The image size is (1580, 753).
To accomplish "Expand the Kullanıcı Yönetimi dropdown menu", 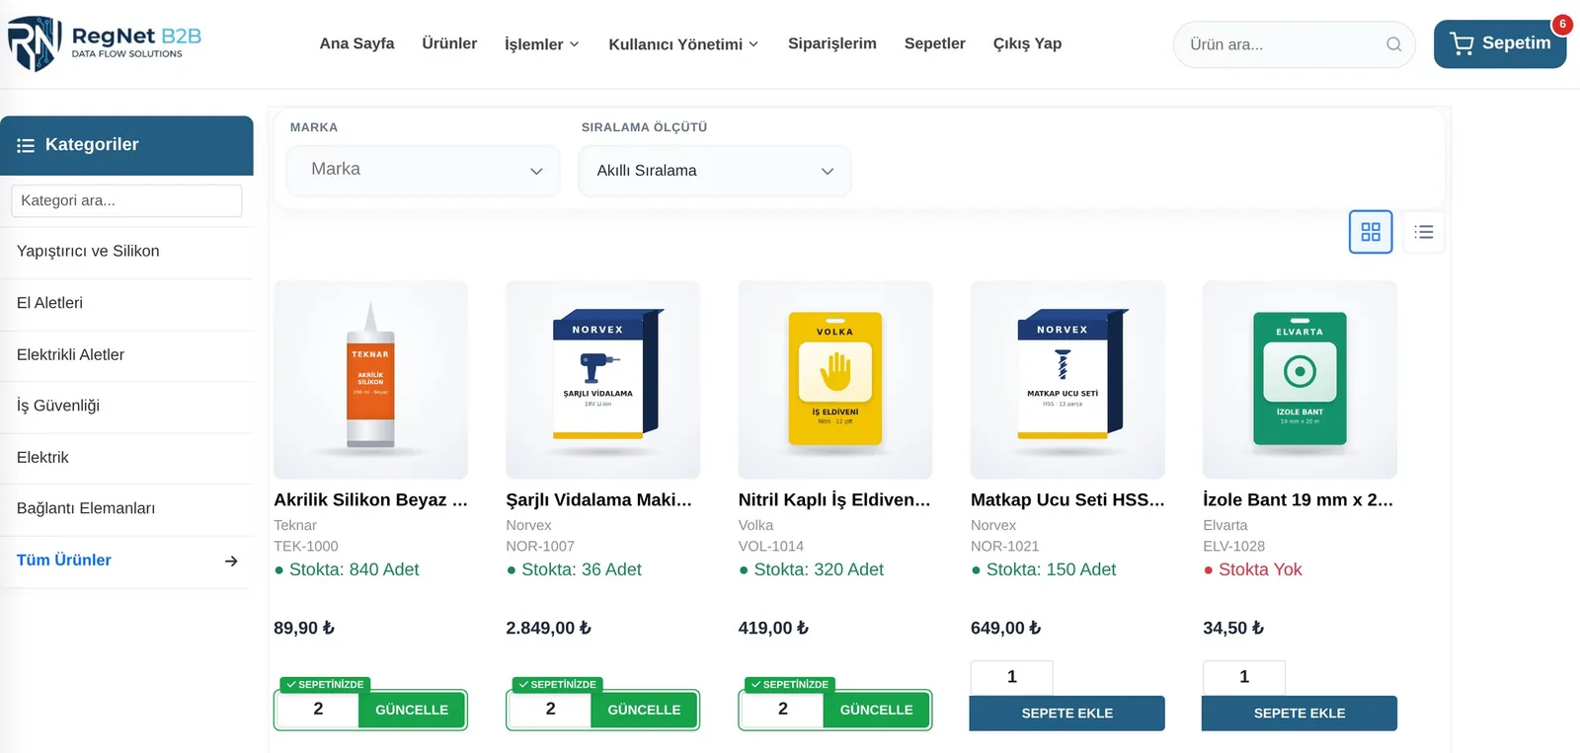I will coord(683,44).
